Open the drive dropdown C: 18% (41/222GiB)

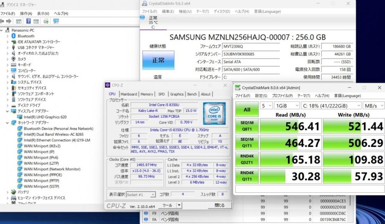click(x=331, y=106)
